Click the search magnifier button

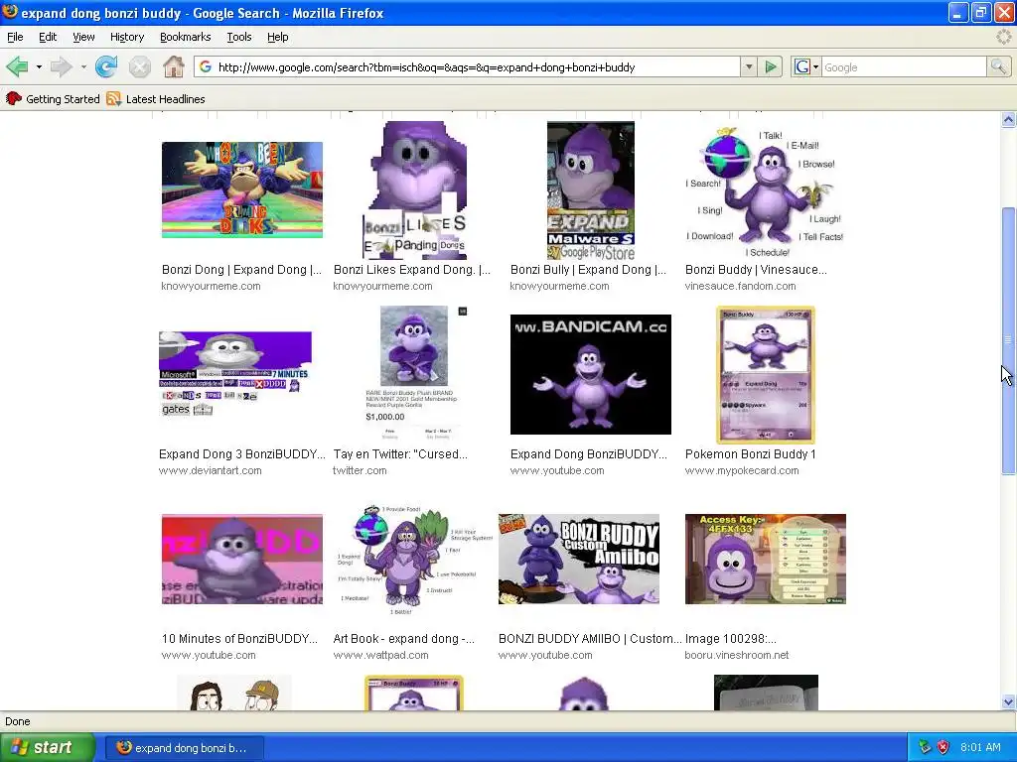click(x=998, y=66)
